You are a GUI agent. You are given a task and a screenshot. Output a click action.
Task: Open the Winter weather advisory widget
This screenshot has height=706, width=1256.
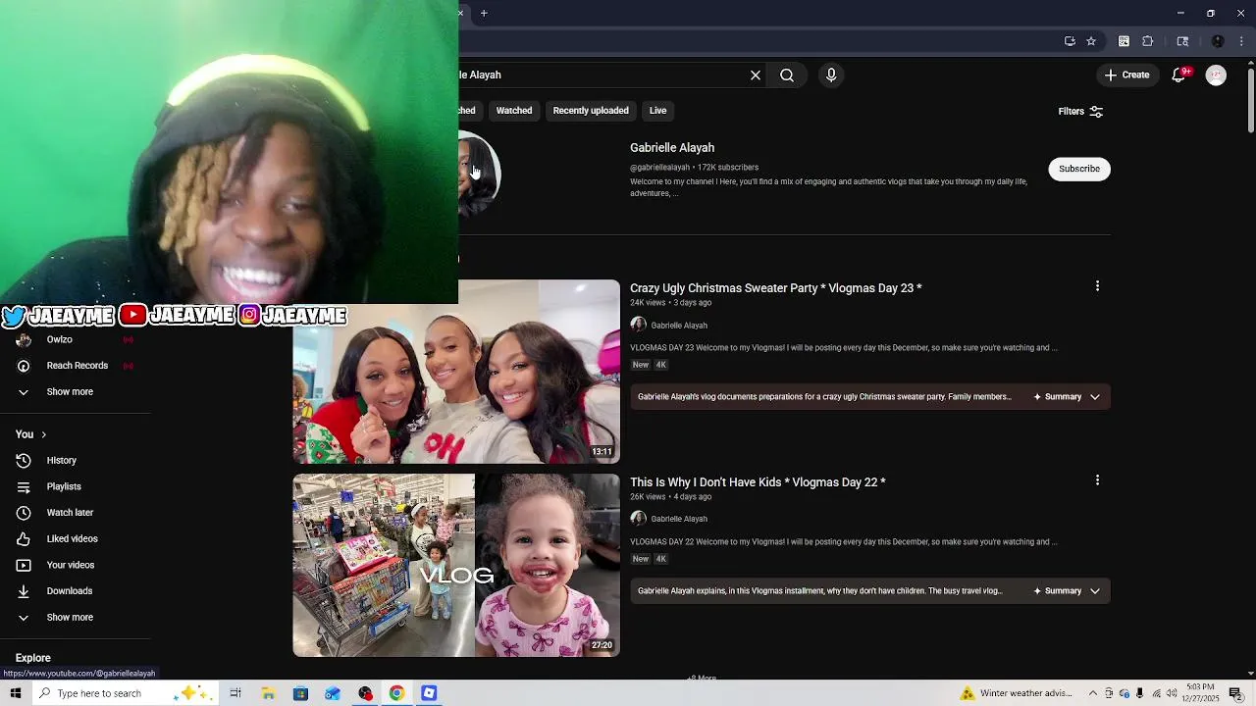[x=1017, y=693]
